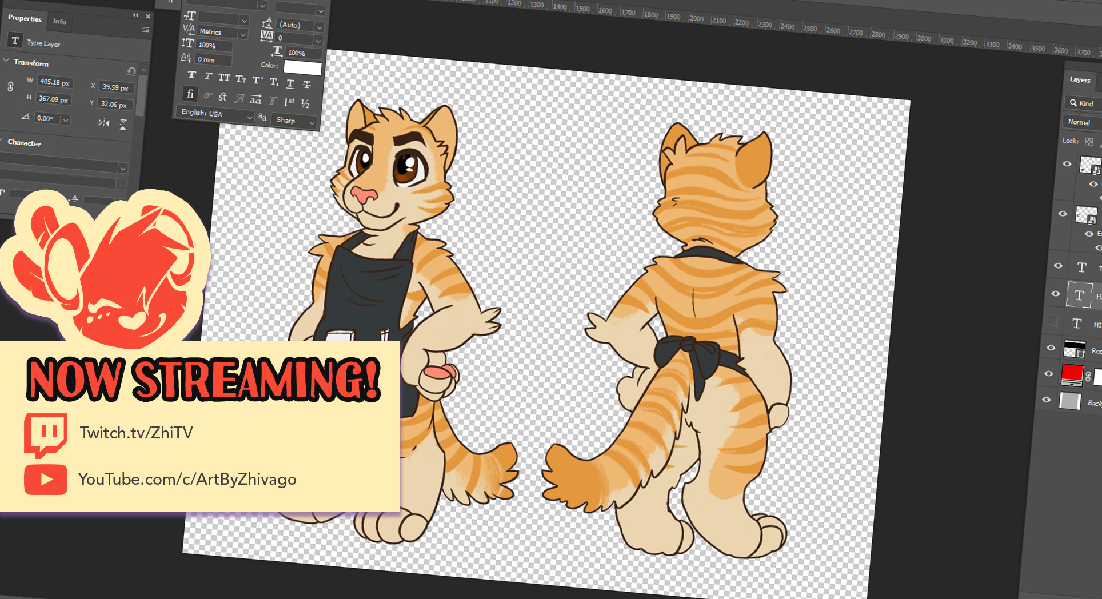Click the tracking VA icon
The width and height of the screenshot is (1102, 599).
(267, 36)
